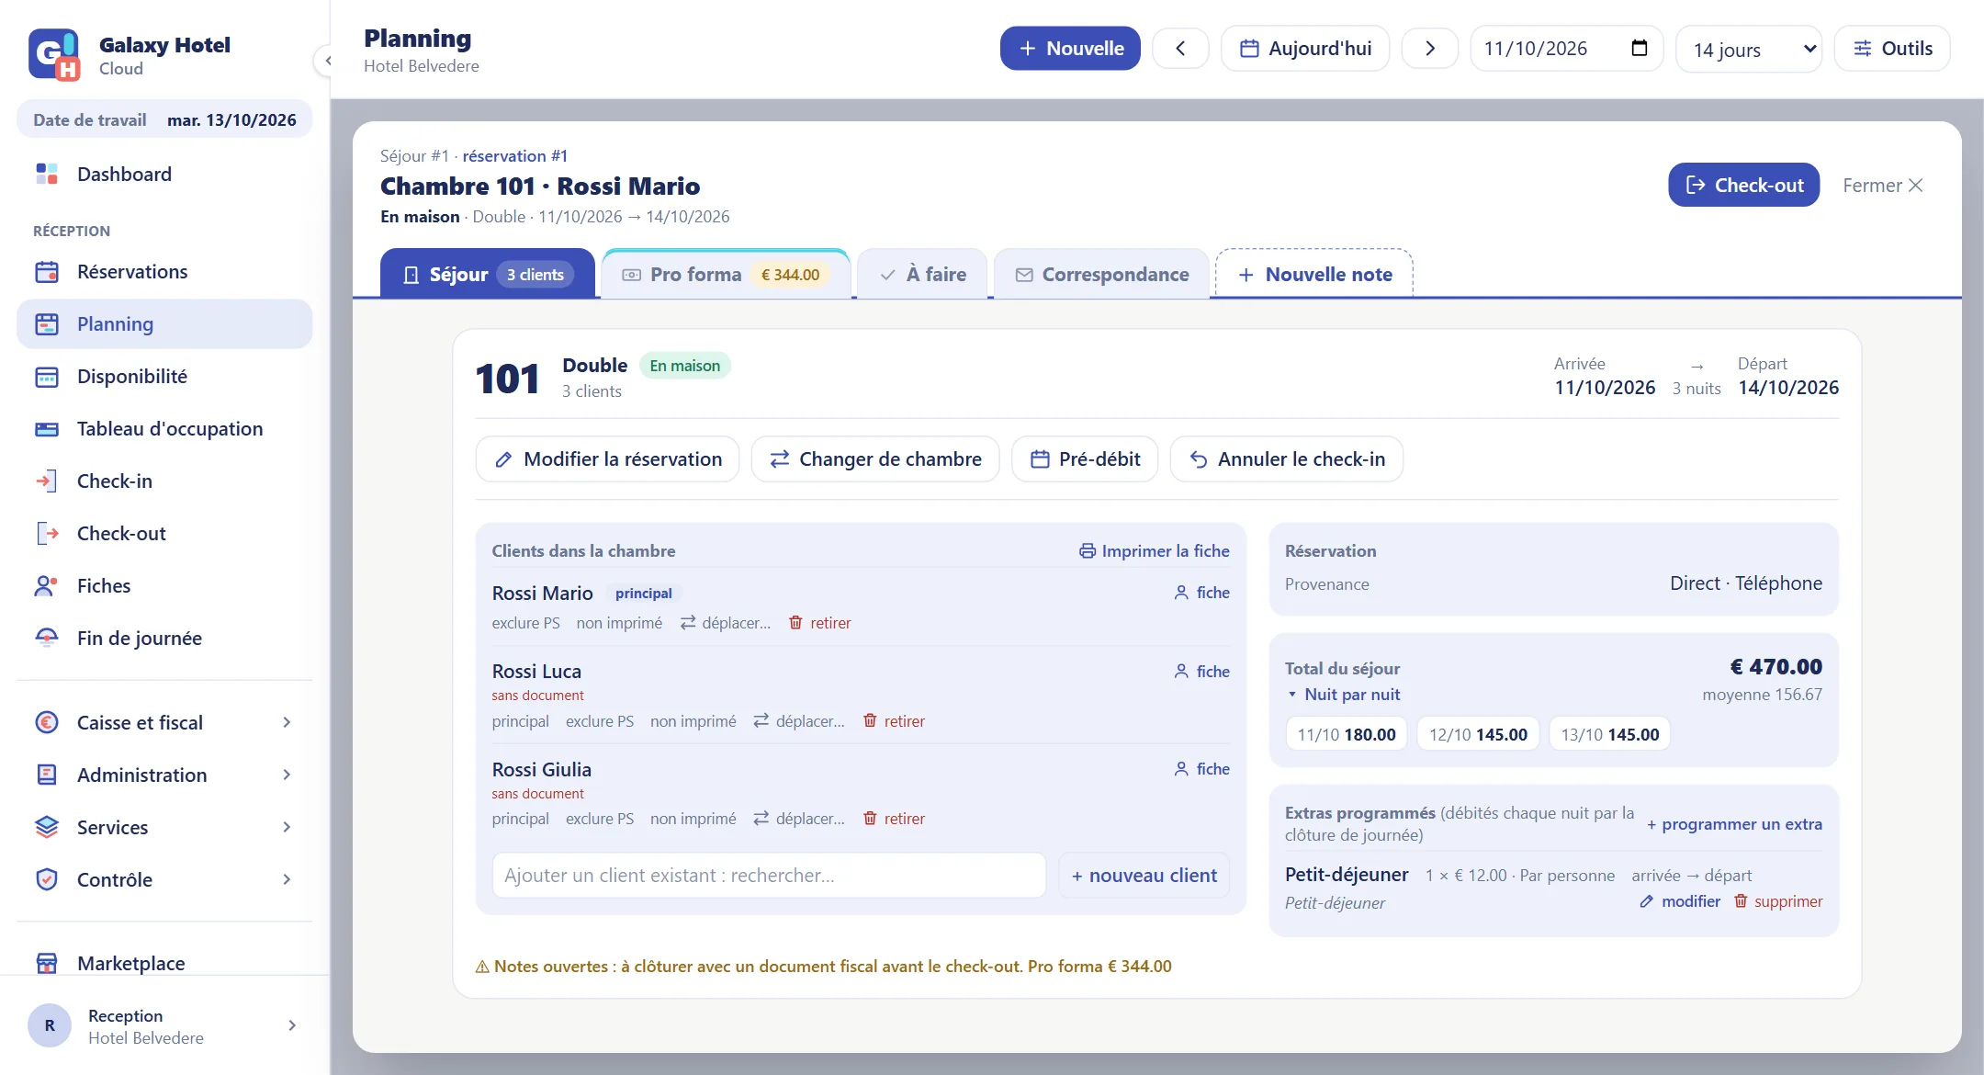Open Réservations in the sidebar
Screen dimensions: 1984x1075
tap(164, 272)
